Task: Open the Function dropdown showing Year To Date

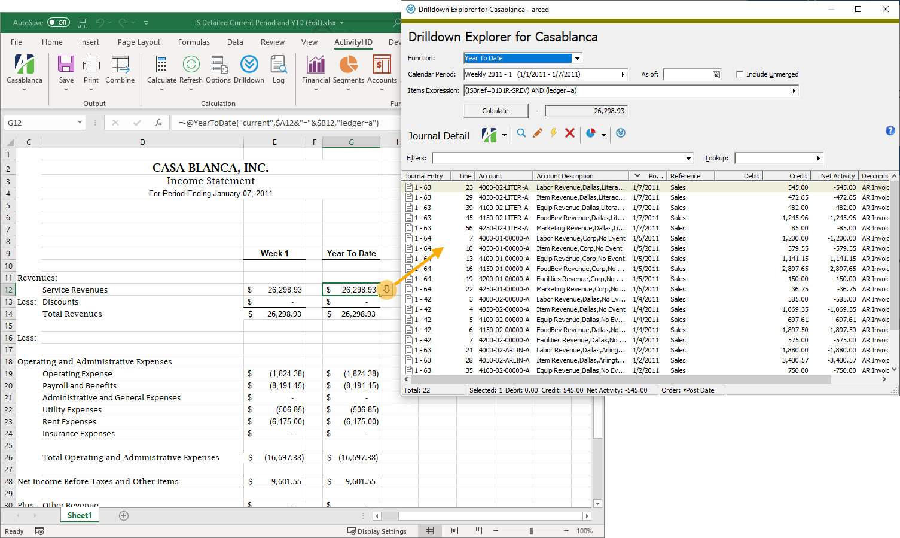Action: pyautogui.click(x=577, y=58)
